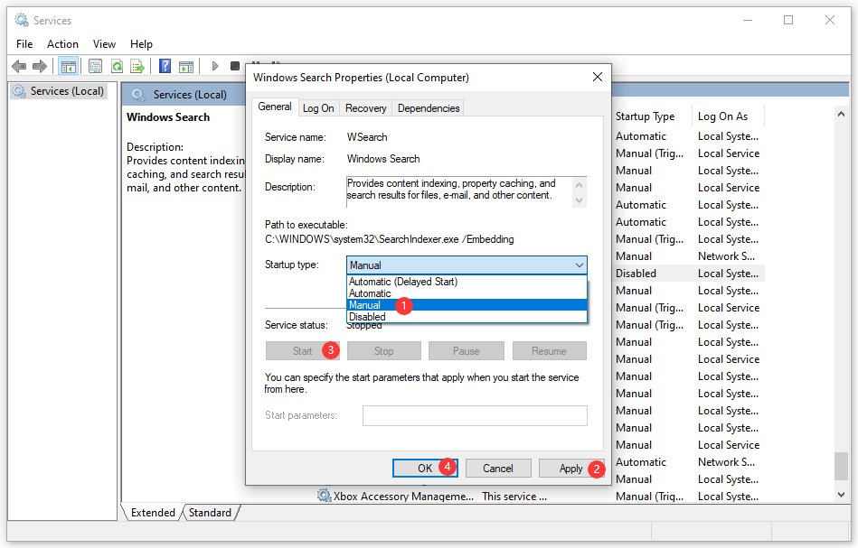Switch to the Log On tab
Viewport: 858px width, 548px height.
click(318, 107)
